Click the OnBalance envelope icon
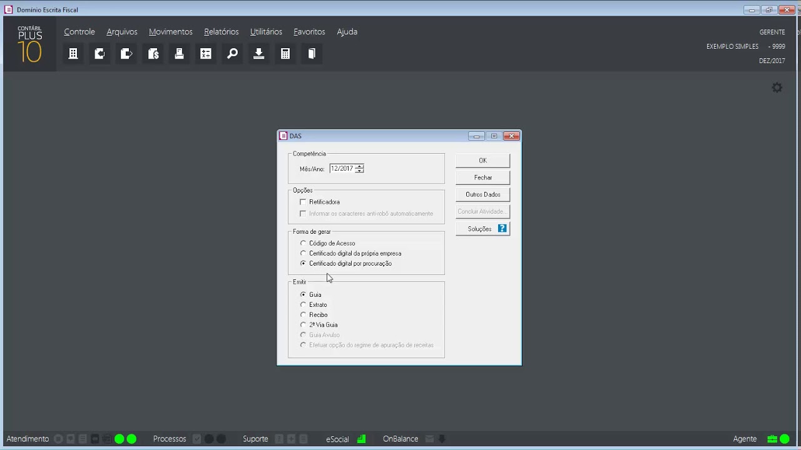 (429, 439)
